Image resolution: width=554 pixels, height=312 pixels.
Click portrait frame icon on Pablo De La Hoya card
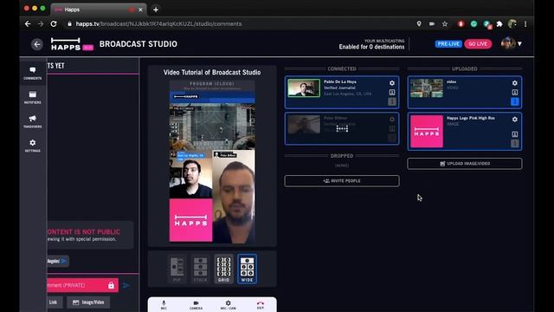coord(392,93)
